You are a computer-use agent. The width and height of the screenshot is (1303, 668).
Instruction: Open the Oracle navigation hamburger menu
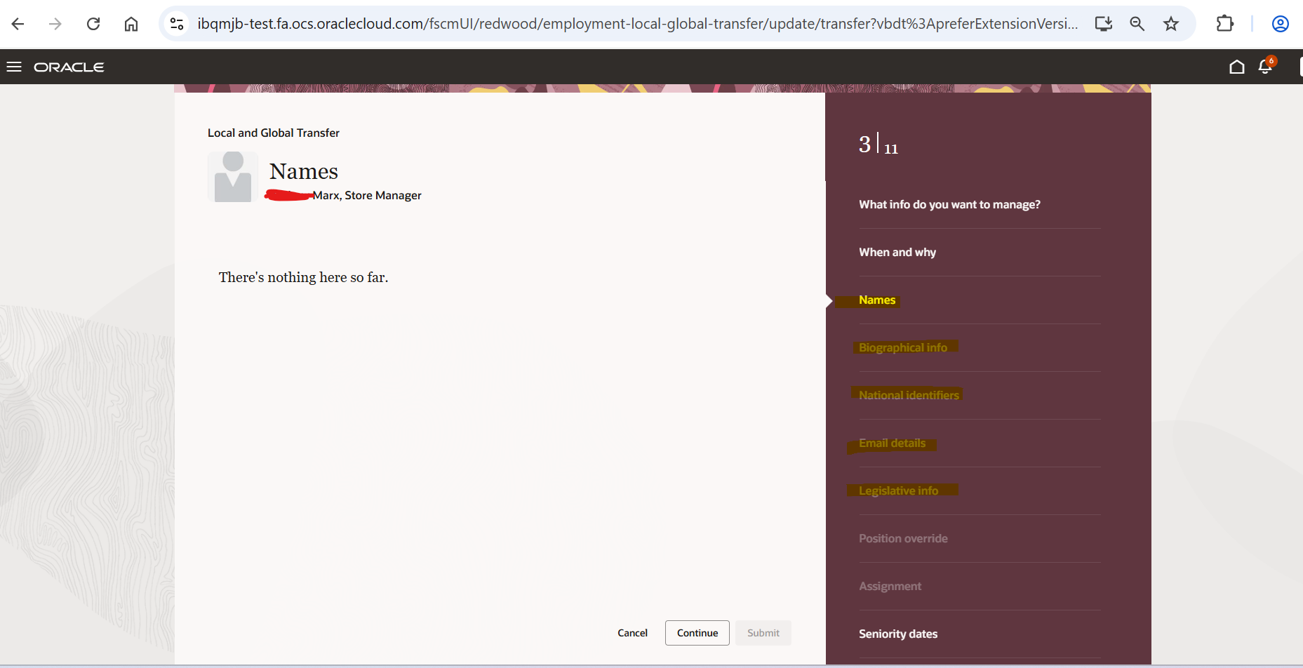click(14, 66)
